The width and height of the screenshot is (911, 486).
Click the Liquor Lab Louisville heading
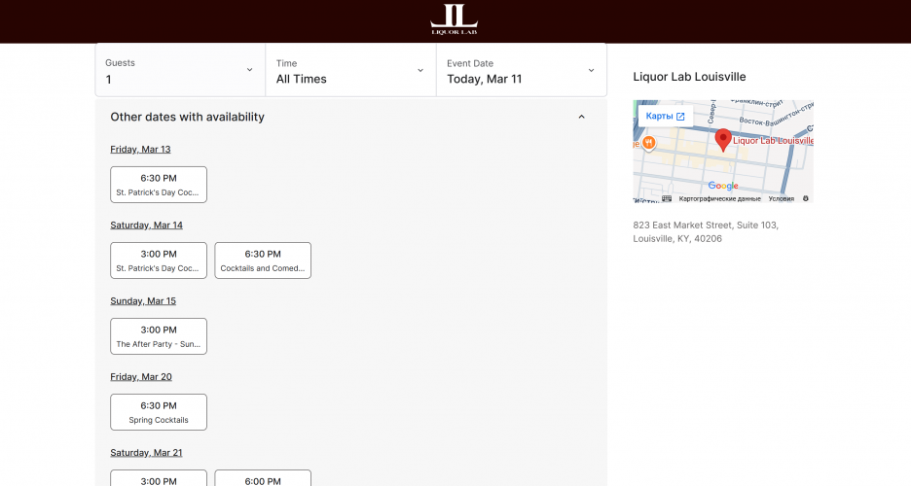coord(689,77)
